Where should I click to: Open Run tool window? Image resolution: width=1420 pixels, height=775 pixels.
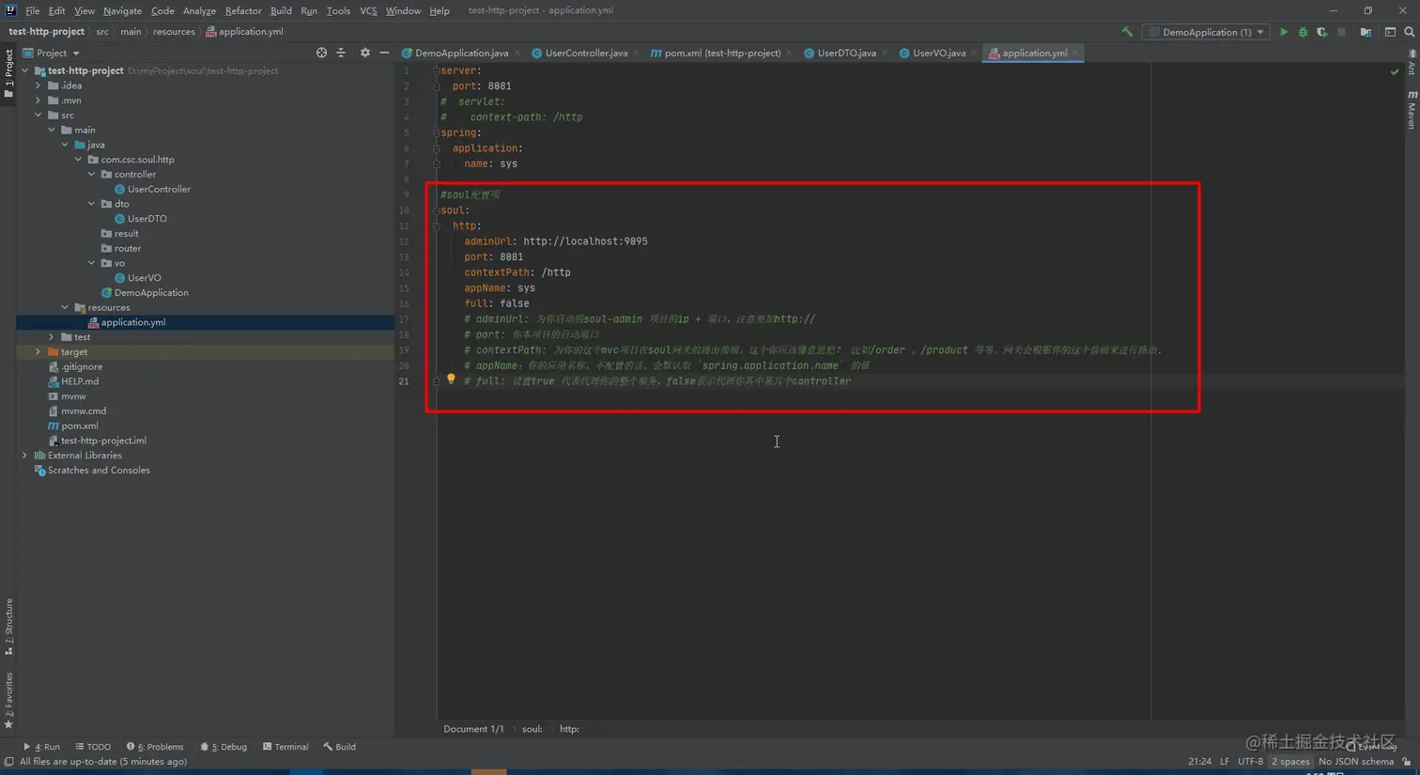pos(41,747)
